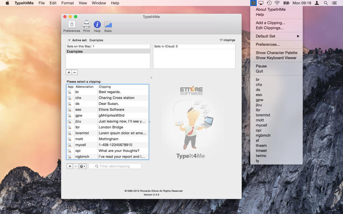Click Show Character Palette
343x214 pixels.
tap(276, 53)
